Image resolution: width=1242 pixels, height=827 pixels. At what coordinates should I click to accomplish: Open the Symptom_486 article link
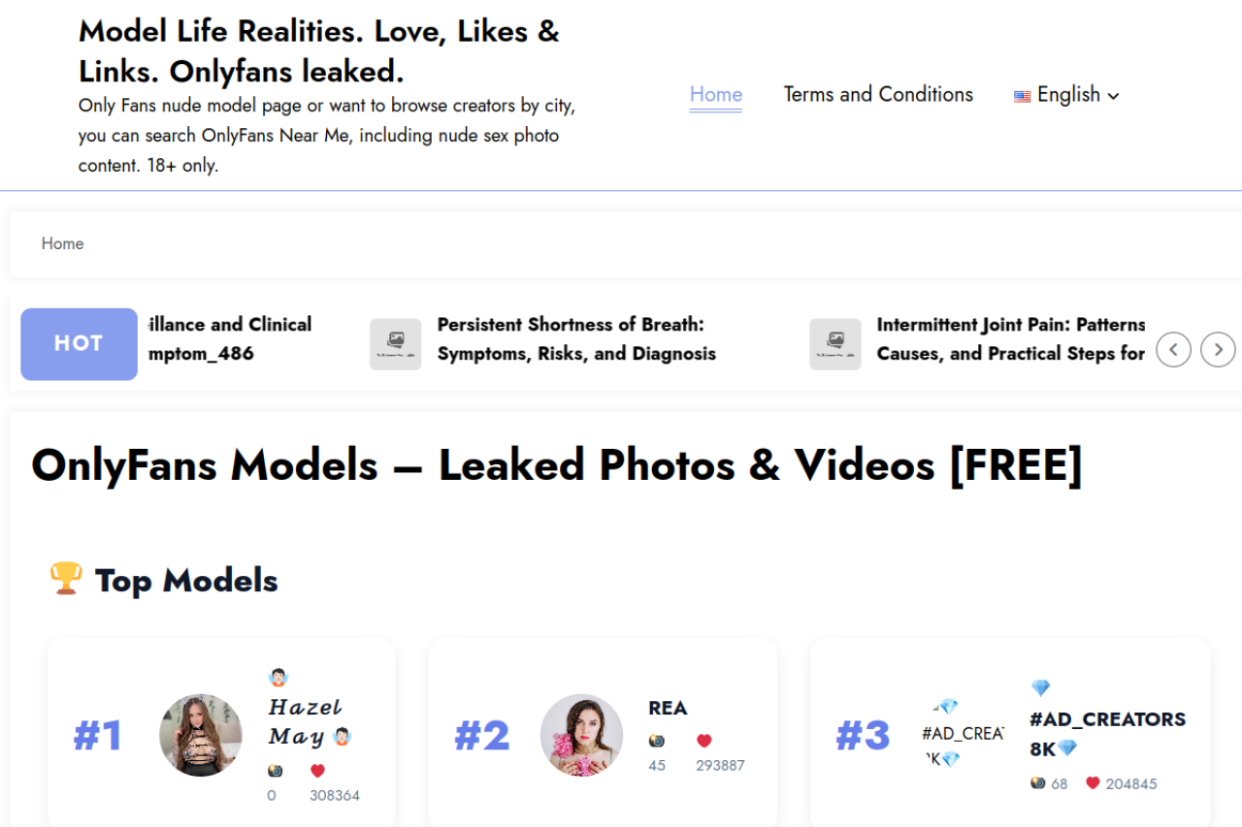coord(228,339)
